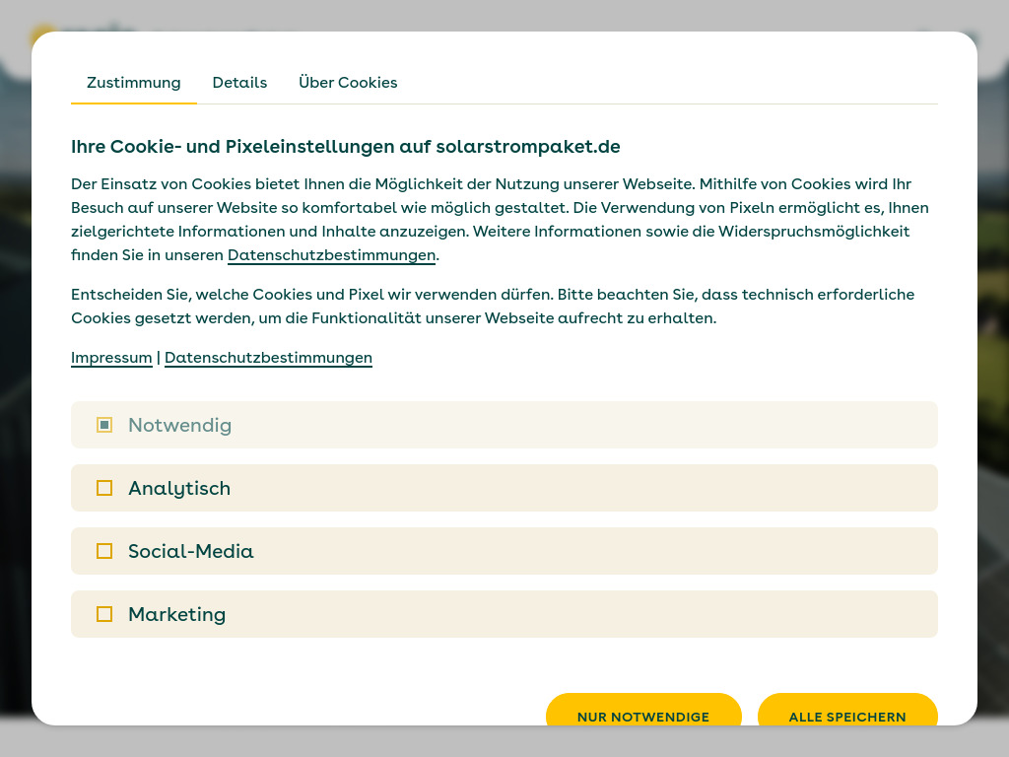Image resolution: width=1009 pixels, height=757 pixels.
Task: Click the Cookie- und Pixeleinstellungen heading
Action: pos(345,146)
